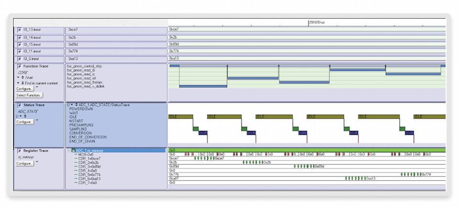Click the Find in current context label
Screen dimensions: 459x207
(x=41, y=83)
